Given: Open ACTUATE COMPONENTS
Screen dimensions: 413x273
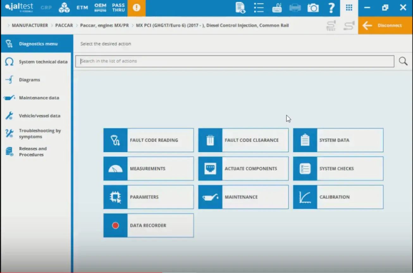Looking at the screenshot, I should coord(243,169).
